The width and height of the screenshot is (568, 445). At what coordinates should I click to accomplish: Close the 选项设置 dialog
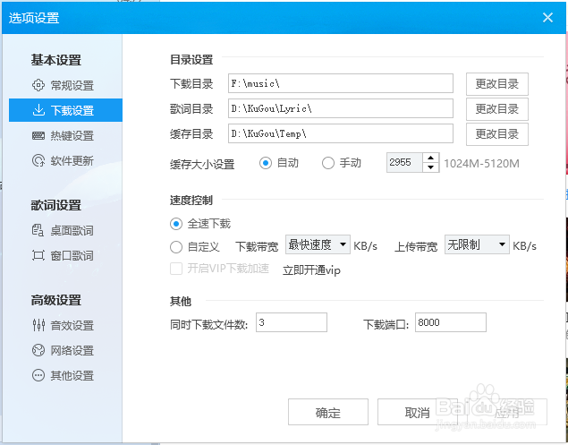point(547,17)
